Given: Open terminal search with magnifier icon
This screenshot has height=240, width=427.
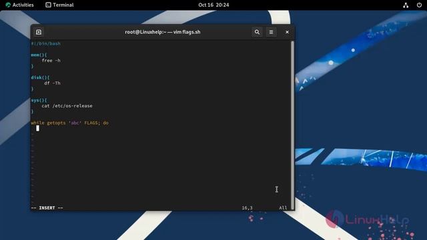Looking at the screenshot, I should point(257,32).
